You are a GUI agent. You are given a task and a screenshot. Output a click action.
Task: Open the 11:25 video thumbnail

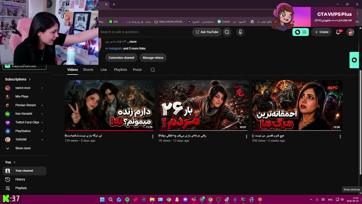(110, 105)
